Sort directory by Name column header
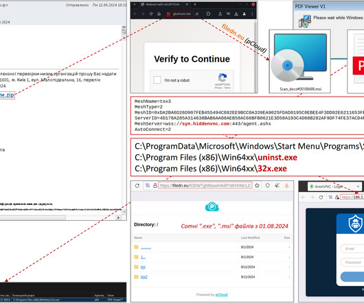The width and height of the screenshot is (364, 303). [138, 238]
